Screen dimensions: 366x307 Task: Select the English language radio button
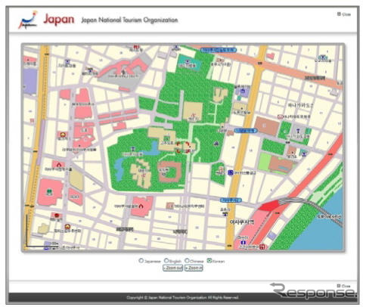click(166, 261)
